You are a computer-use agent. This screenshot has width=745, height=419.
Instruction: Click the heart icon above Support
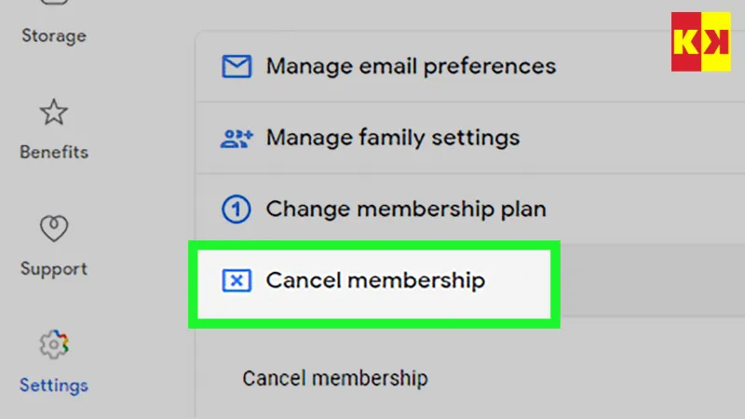click(x=53, y=228)
